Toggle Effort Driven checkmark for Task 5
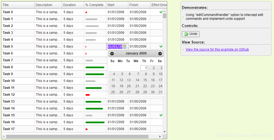Viewport: 274px width, 140px height. [161, 46]
